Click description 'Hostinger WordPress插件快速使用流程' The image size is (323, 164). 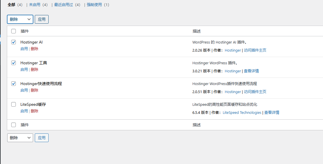tap(225, 84)
